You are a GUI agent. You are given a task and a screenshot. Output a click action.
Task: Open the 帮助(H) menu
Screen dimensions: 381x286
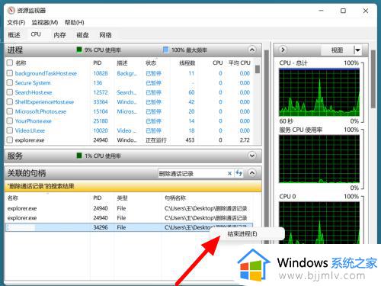click(74, 23)
